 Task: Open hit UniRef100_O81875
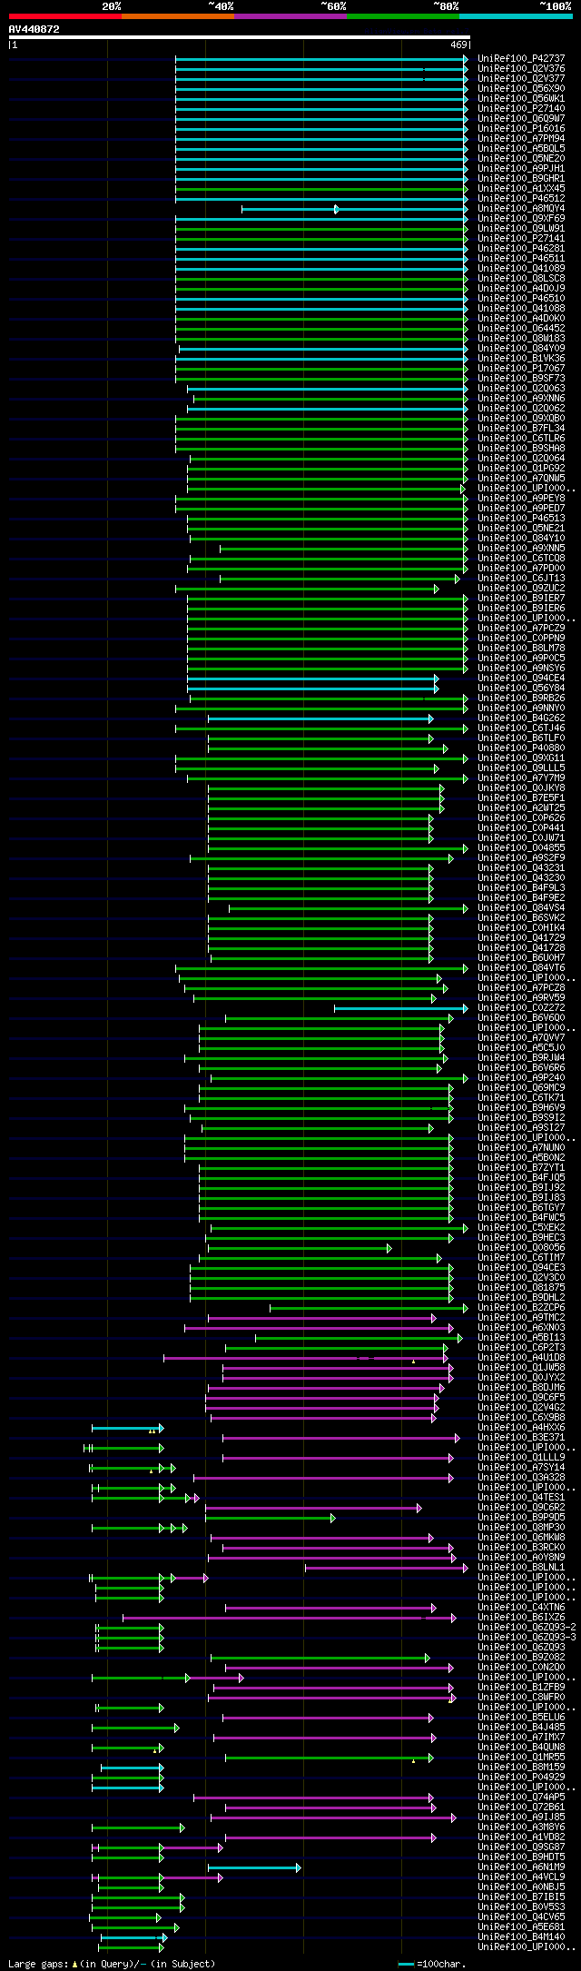[x=521, y=1287]
